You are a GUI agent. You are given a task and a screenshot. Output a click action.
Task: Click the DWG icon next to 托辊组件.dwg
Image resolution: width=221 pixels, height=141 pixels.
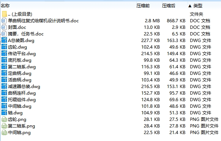point(4,100)
